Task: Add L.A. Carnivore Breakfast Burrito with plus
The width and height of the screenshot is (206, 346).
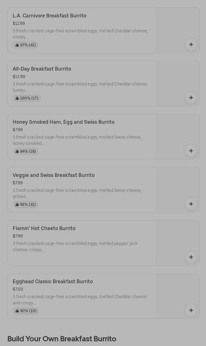Action: click(x=191, y=44)
